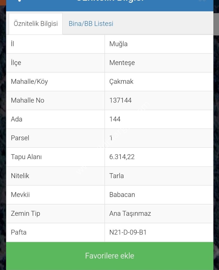Click the Çakmak neighborhood value

pos(121,81)
